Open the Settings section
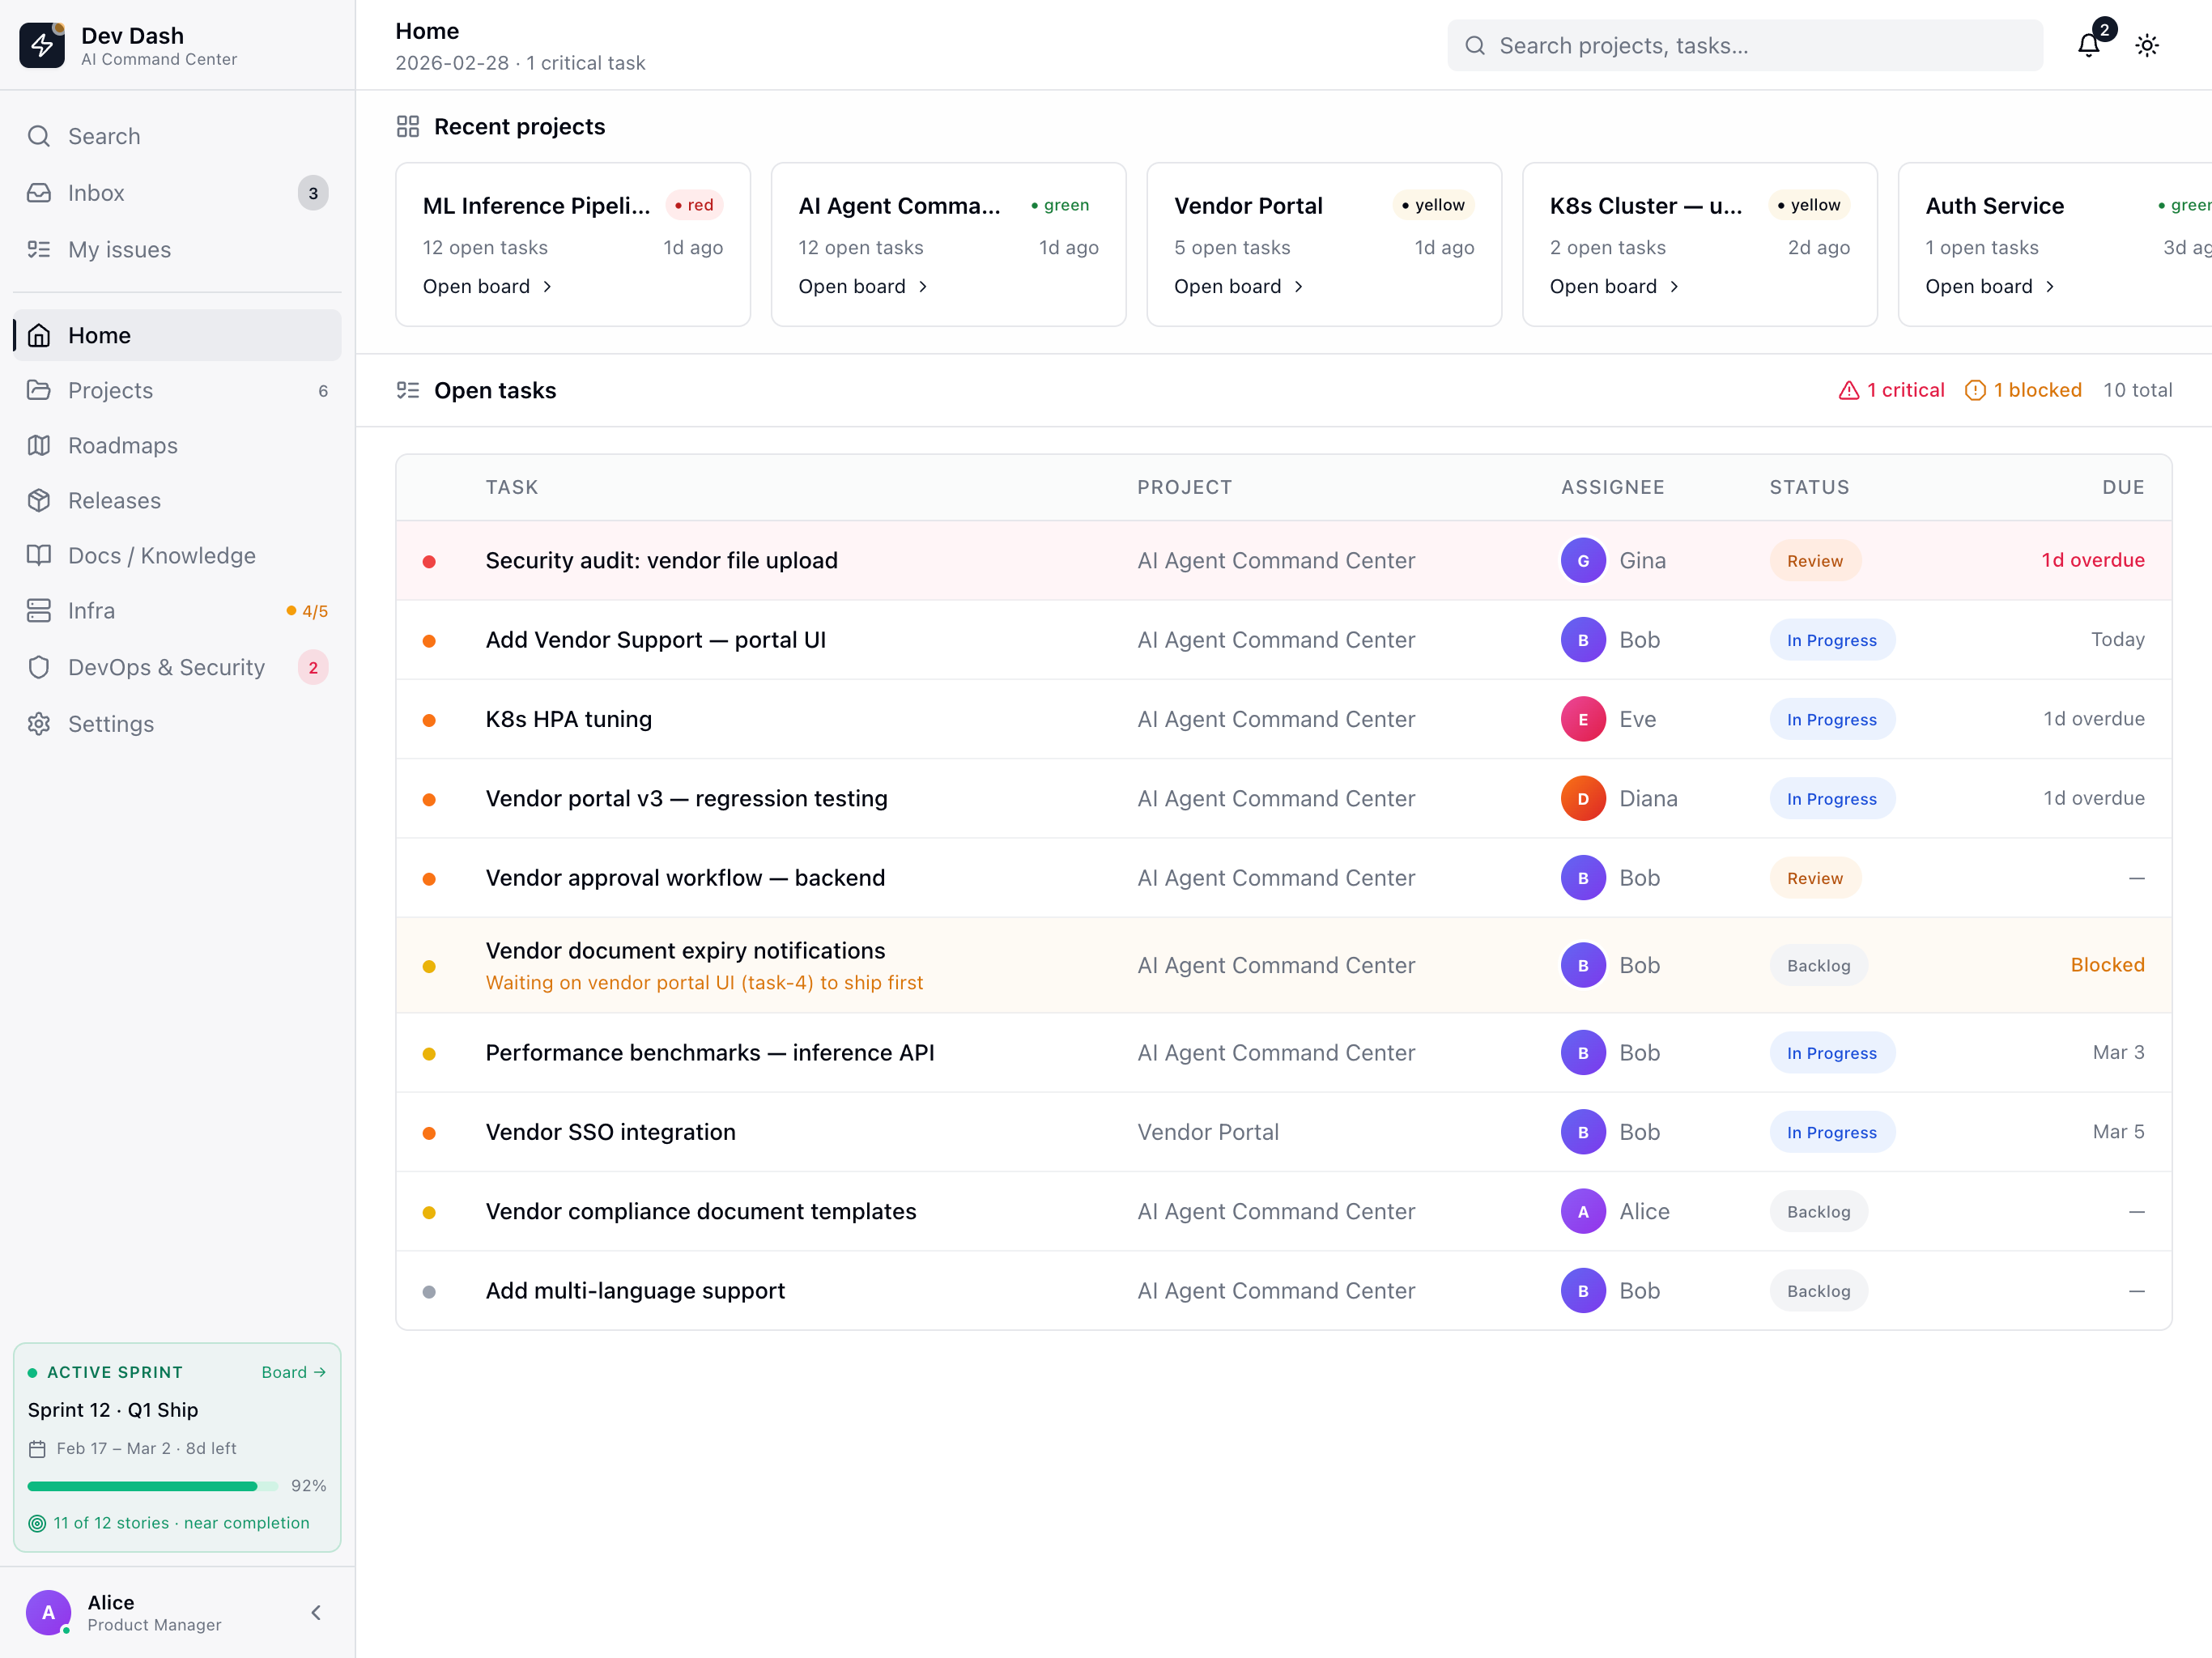This screenshot has width=2212, height=1658. 110,723
